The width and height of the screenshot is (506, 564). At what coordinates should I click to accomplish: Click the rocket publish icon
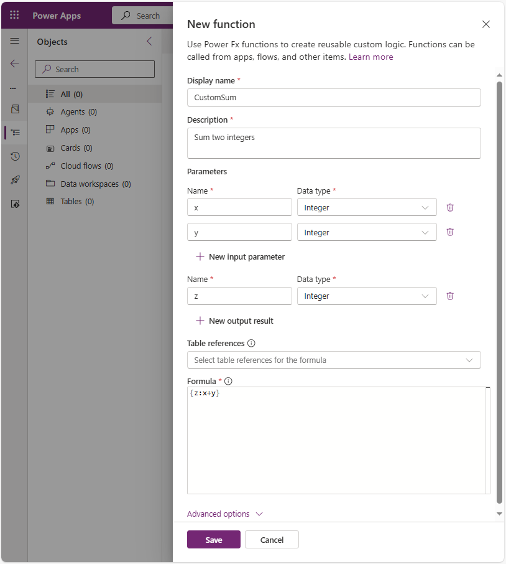(x=15, y=180)
